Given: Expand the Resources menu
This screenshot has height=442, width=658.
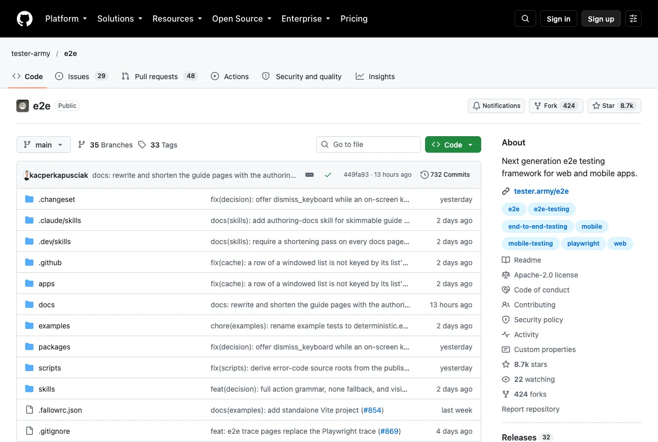Looking at the screenshot, I should tap(177, 19).
